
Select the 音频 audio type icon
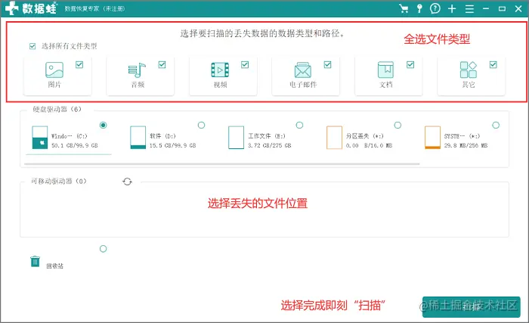[x=137, y=70]
